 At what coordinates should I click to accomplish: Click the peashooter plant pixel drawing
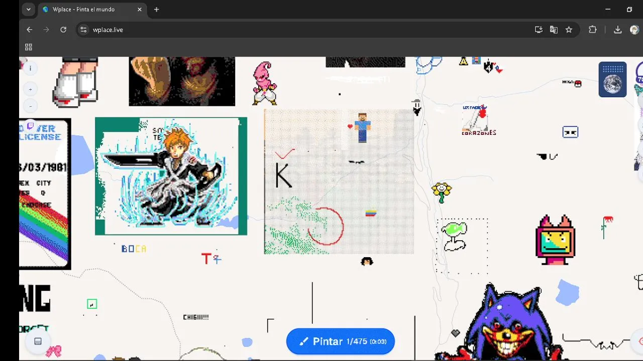pos(455,236)
